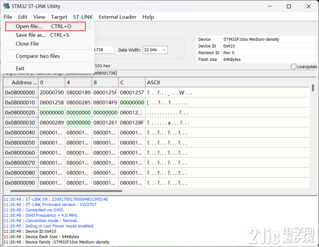Image resolution: width=319 pixels, height=247 pixels.
Task: Select address row 0x08000000
Action: tap(20, 92)
